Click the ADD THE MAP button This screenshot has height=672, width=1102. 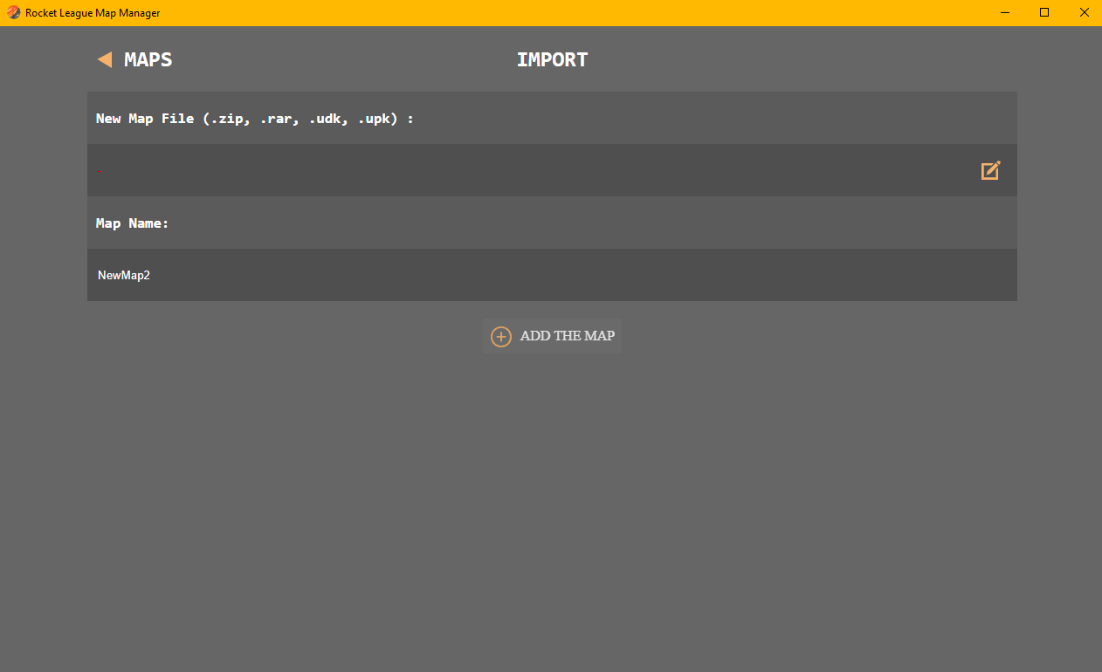[x=552, y=336]
